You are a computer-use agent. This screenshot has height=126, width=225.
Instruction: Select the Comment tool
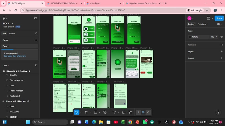coord(124,112)
